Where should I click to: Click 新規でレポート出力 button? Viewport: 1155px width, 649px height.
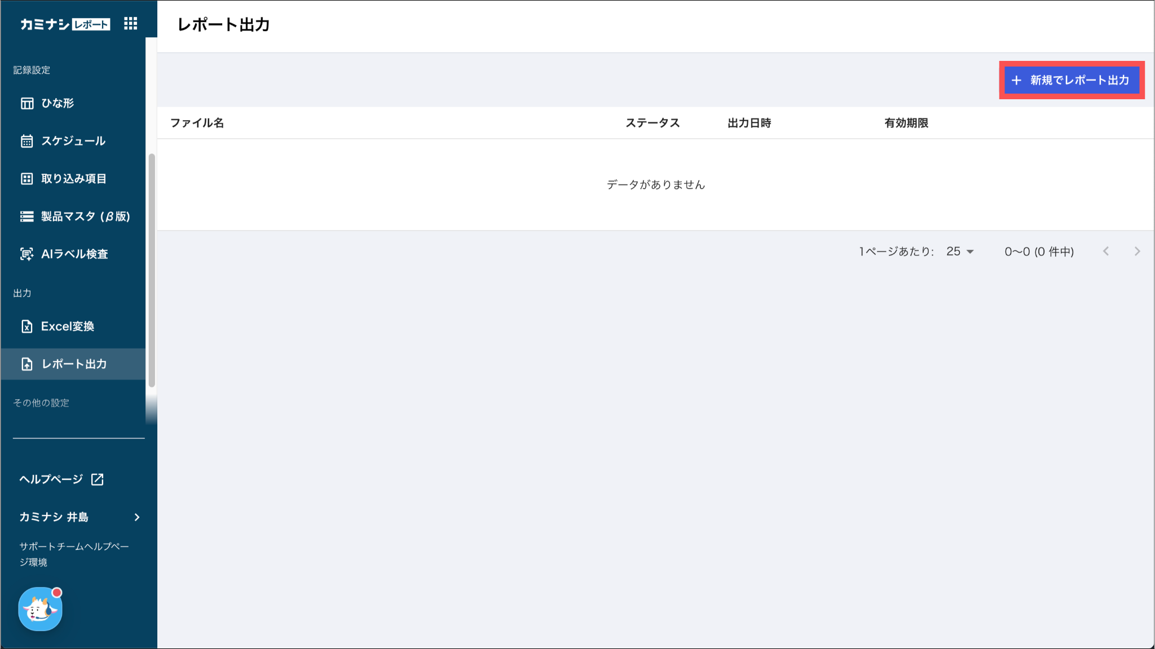[1071, 80]
